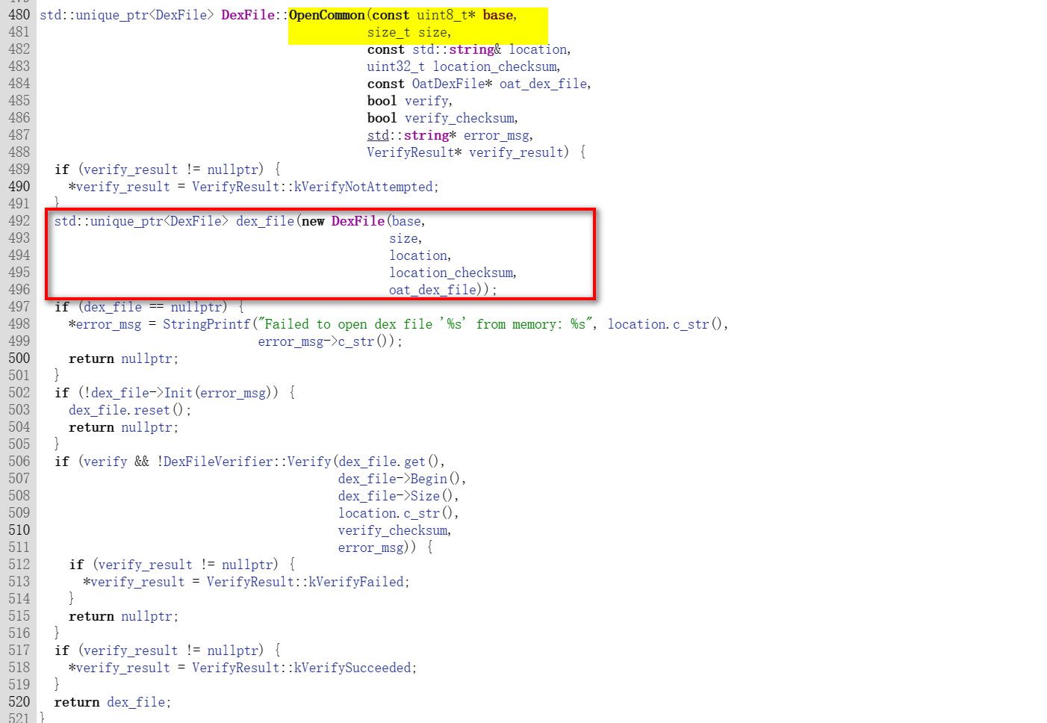Click kVerifyNotAttempted constant
Screen dimensions: 1047x723
point(364,187)
